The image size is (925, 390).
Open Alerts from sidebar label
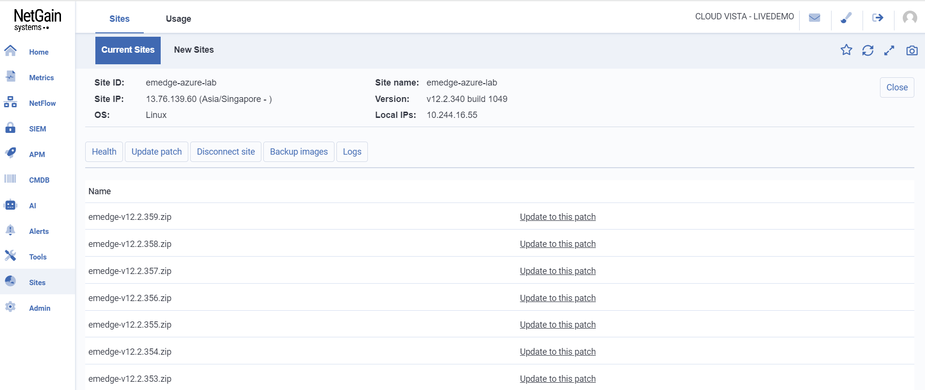(x=39, y=231)
